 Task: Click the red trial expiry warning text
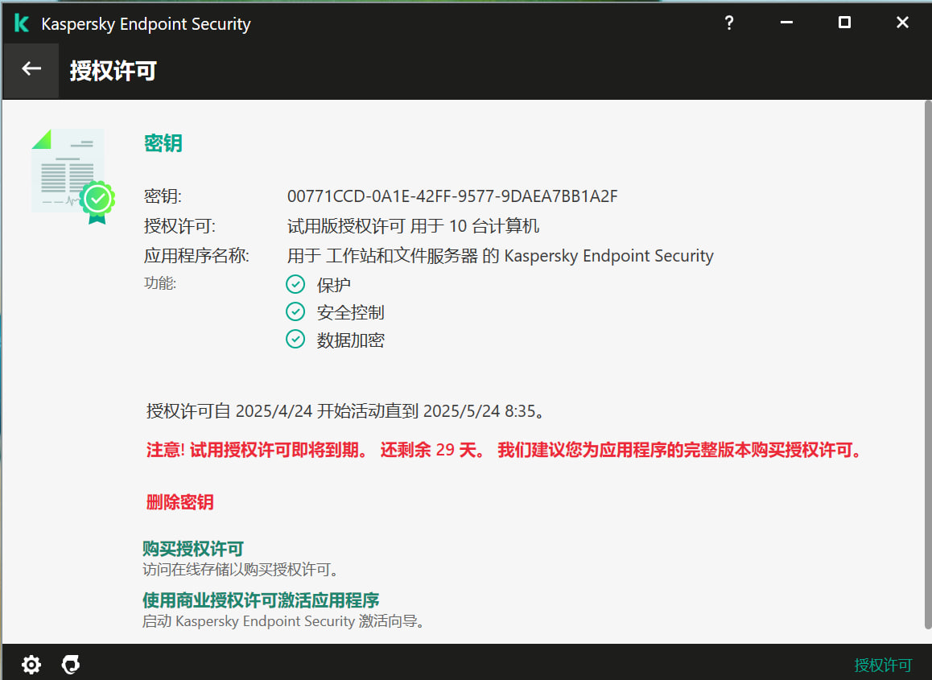coord(504,450)
